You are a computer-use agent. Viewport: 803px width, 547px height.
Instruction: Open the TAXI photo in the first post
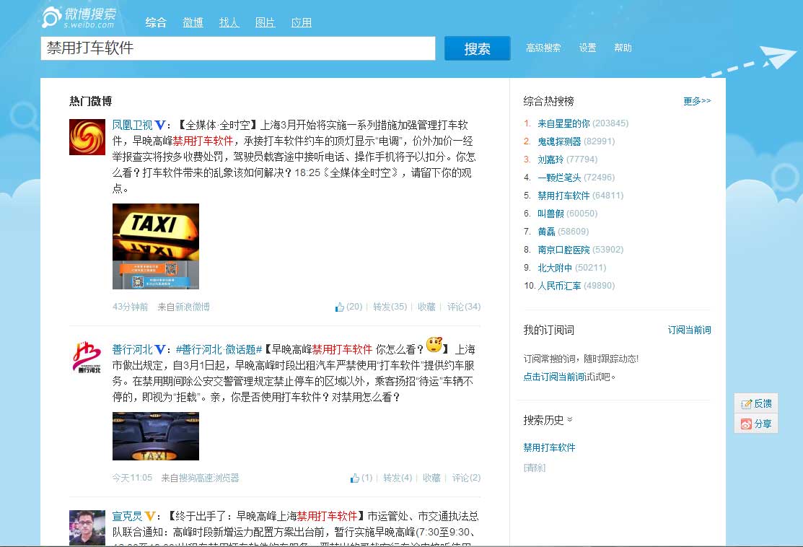pyautogui.click(x=156, y=245)
